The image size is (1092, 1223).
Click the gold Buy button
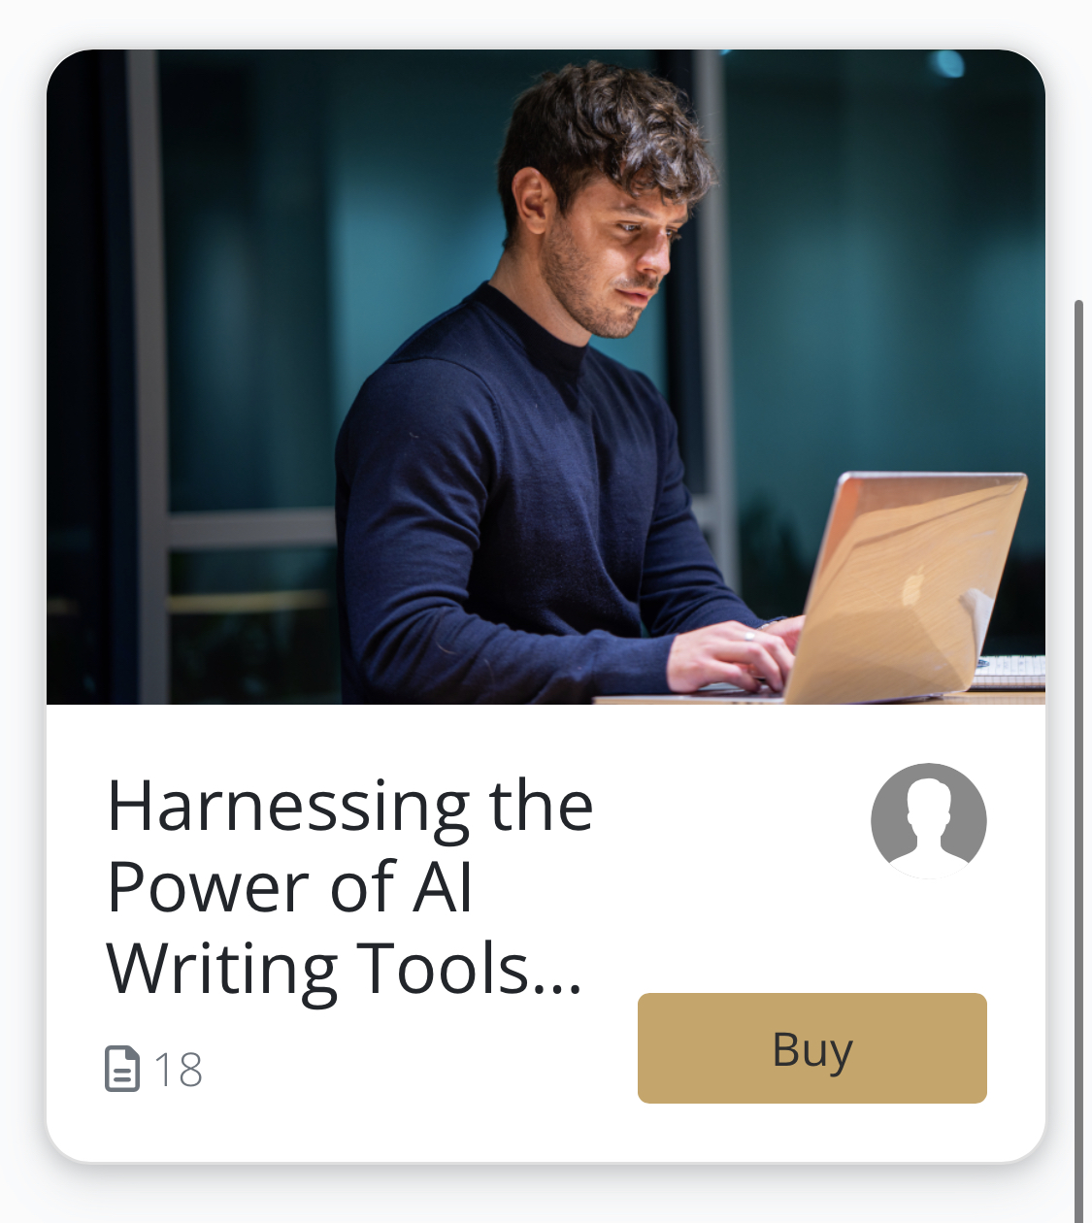click(811, 1047)
